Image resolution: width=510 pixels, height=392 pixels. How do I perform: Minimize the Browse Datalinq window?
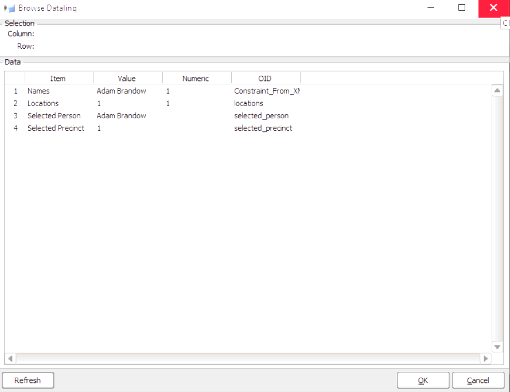coord(431,7)
